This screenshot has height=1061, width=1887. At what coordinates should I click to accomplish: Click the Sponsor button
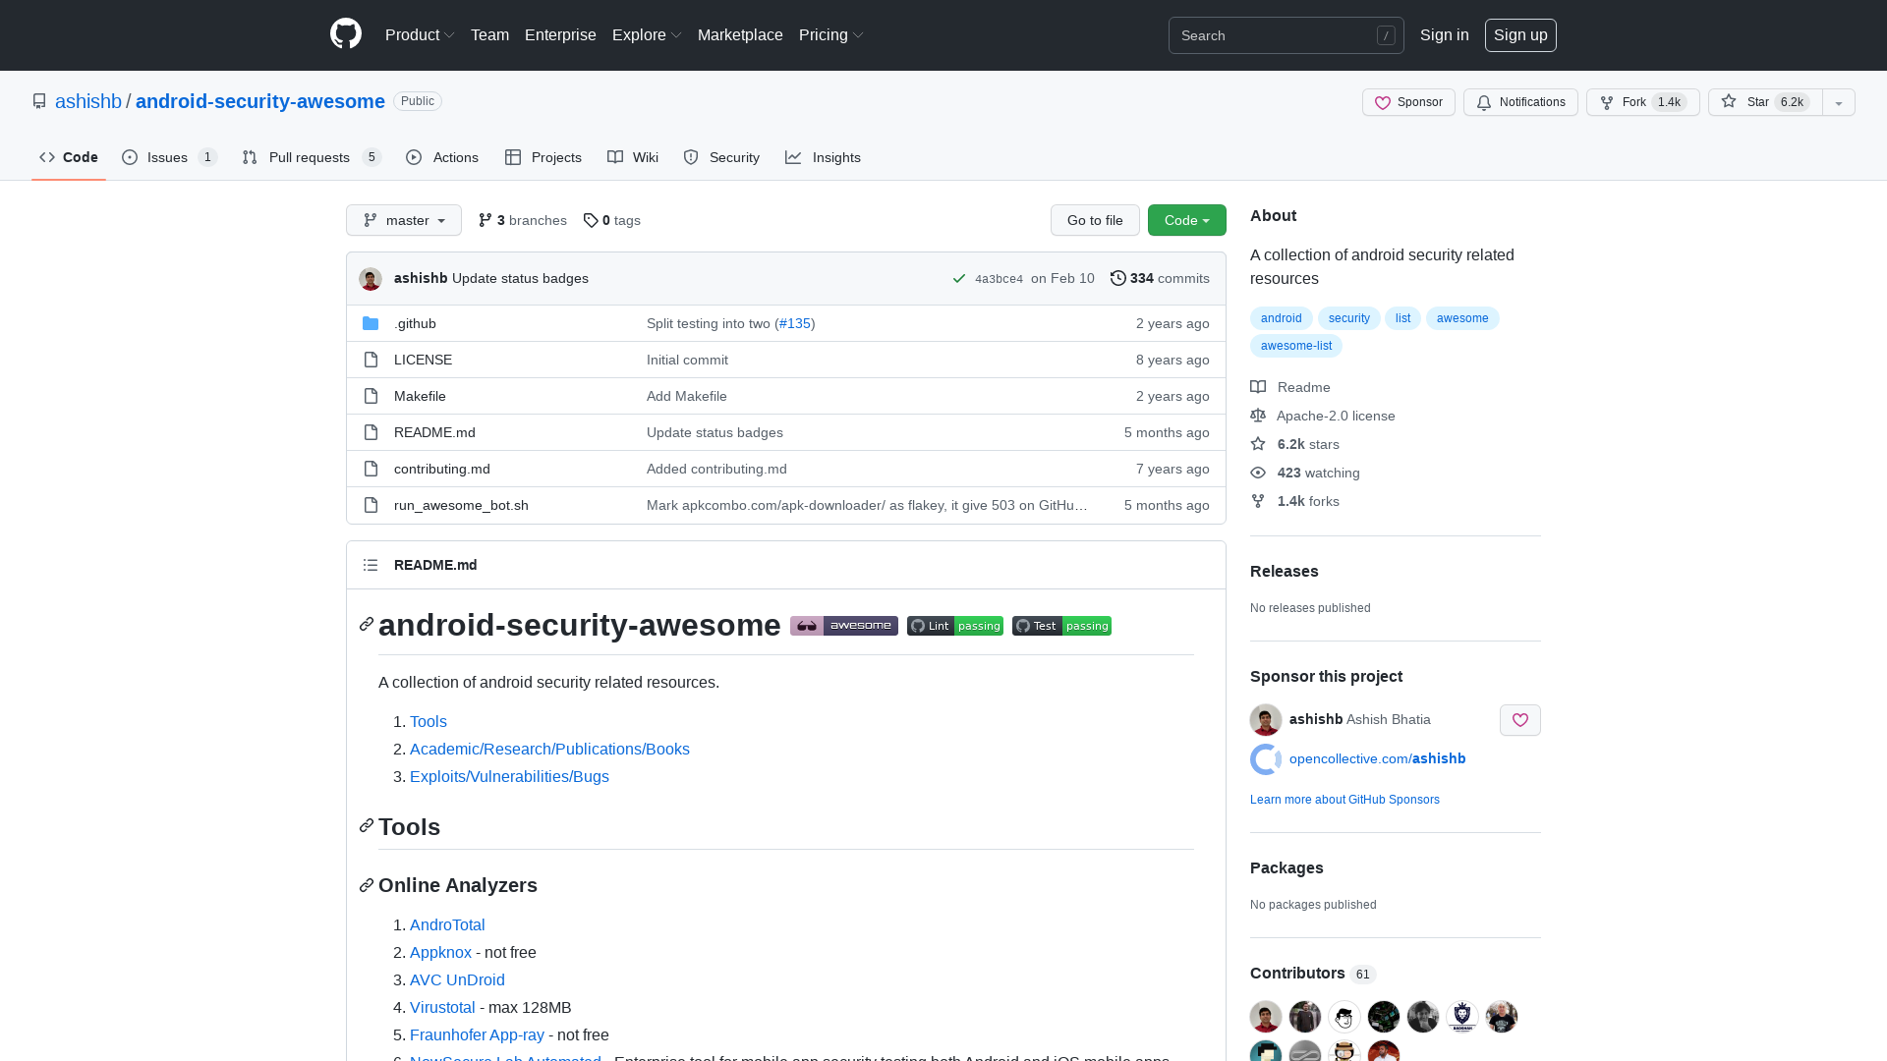pyautogui.click(x=1408, y=102)
